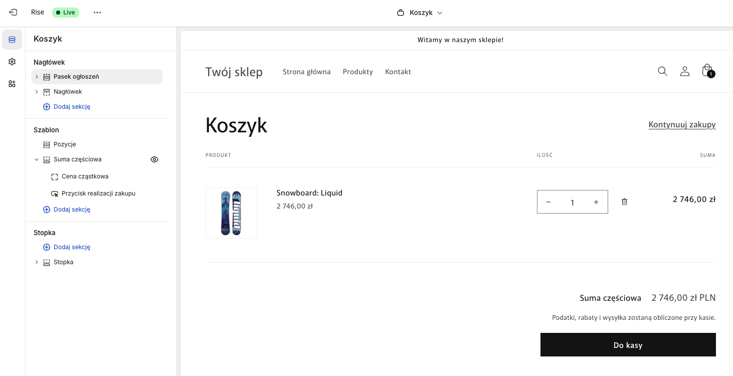Click the exit editor icon
Screen dimensions: 733x376
[x=13, y=13]
